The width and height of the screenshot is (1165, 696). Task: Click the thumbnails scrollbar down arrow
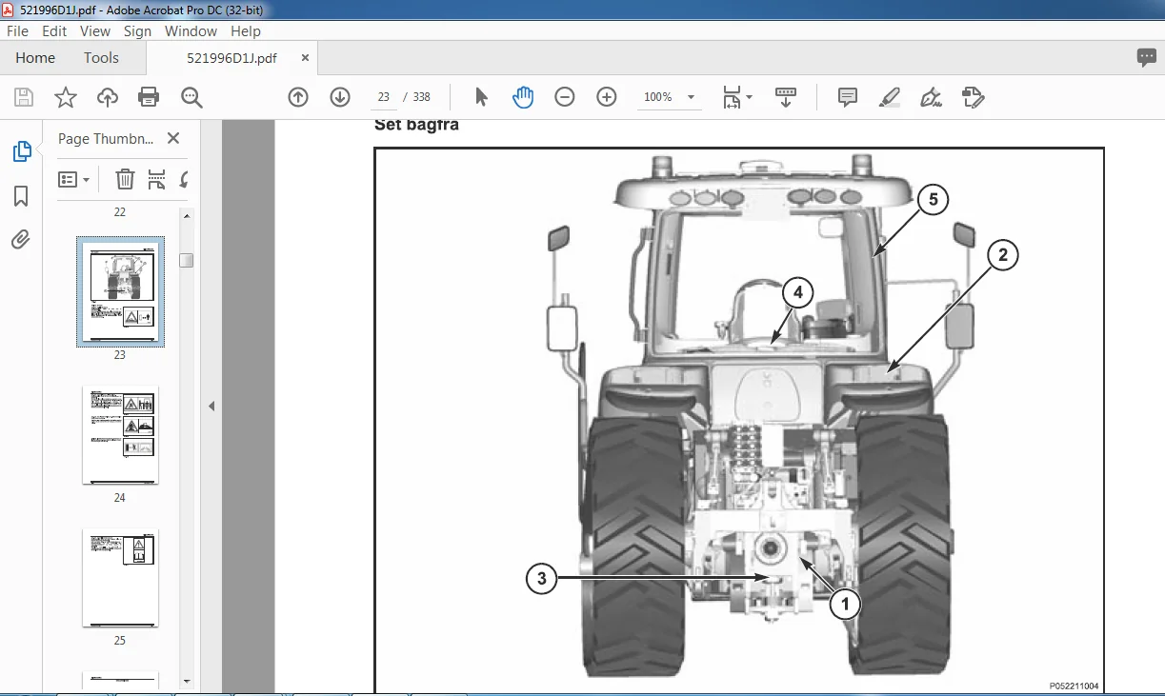tap(187, 682)
